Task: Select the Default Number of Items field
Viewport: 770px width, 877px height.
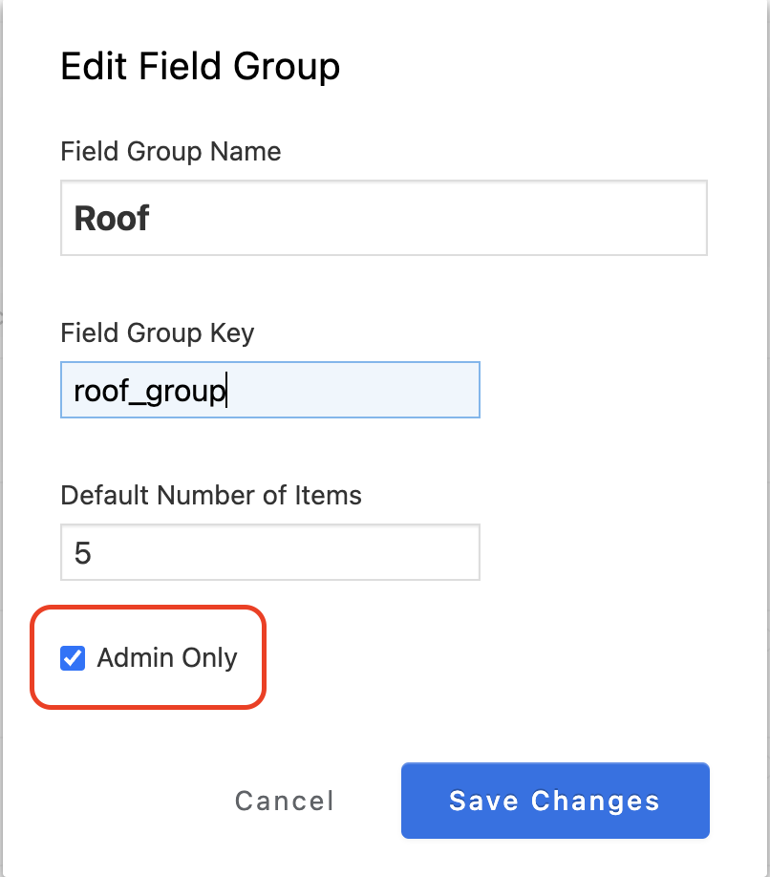Action: coord(270,552)
